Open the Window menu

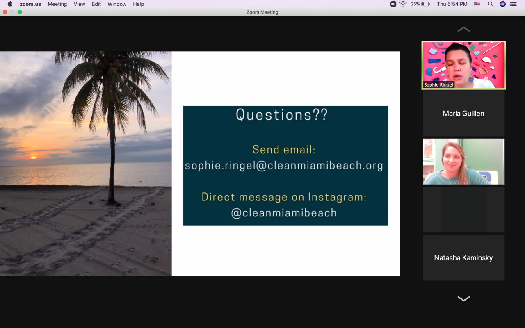[117, 4]
